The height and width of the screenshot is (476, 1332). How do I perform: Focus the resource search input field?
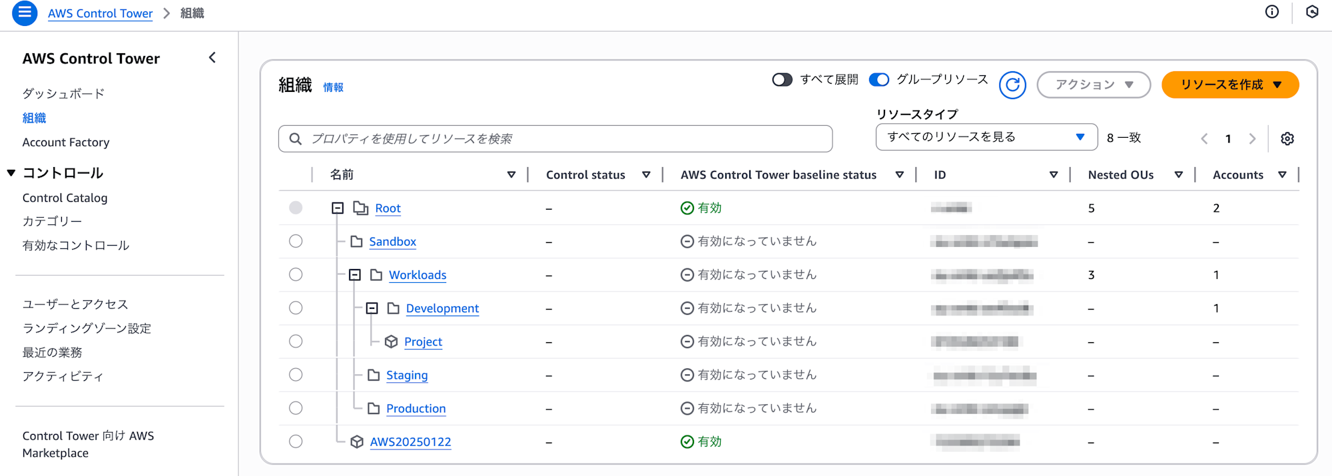coord(555,138)
